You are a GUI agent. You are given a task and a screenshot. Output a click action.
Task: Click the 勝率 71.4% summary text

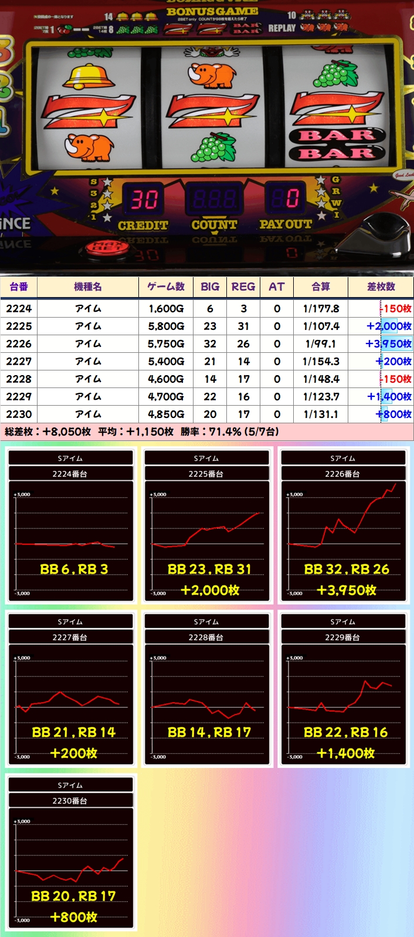tap(229, 432)
